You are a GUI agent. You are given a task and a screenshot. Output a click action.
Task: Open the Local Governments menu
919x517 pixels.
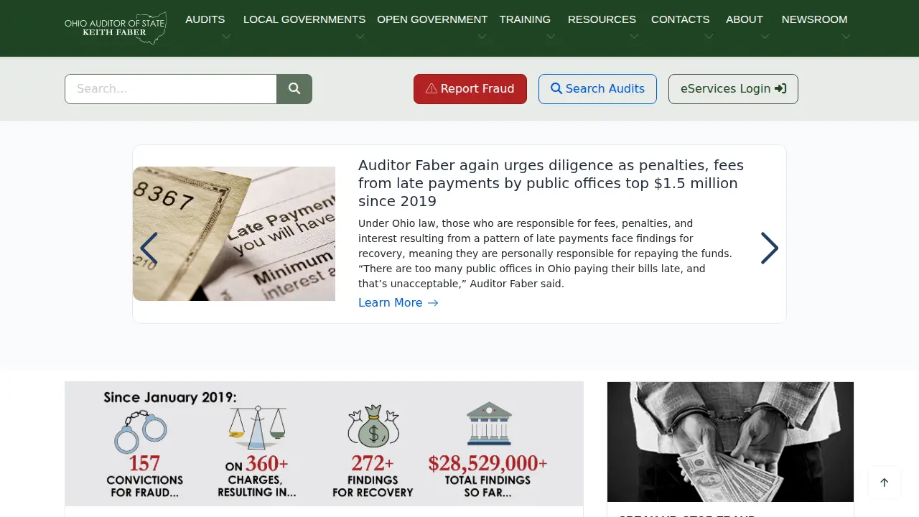pos(304,19)
